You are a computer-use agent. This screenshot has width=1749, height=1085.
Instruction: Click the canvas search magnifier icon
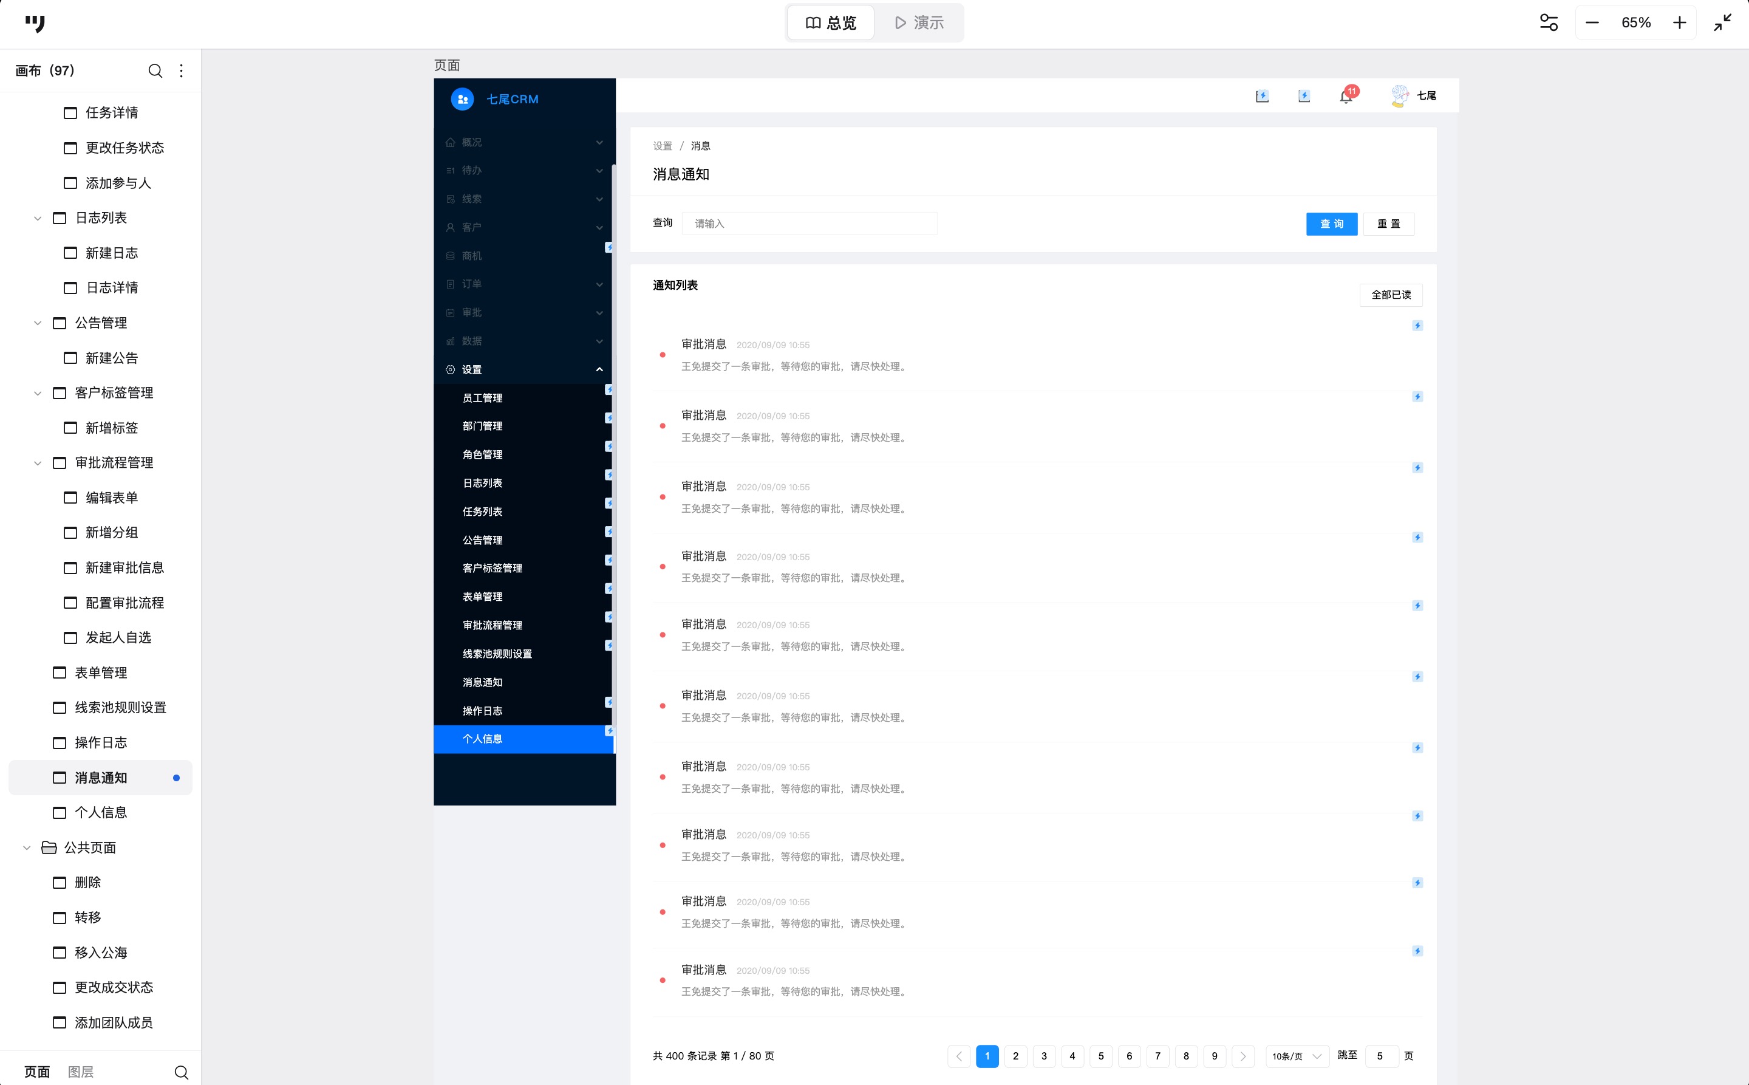click(155, 70)
